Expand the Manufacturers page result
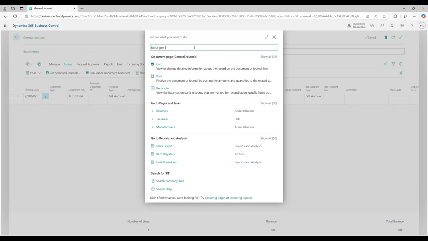The height and width of the screenshot is (241, 428). coord(152,127)
